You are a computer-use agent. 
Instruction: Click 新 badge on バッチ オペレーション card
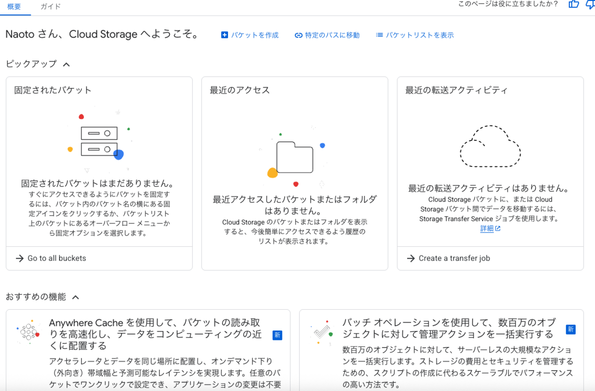(x=571, y=330)
